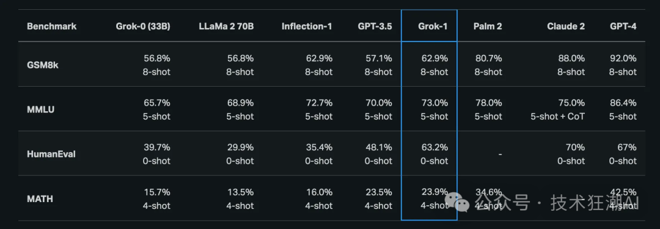Select the Grok-0 (33B) column header

142,26
